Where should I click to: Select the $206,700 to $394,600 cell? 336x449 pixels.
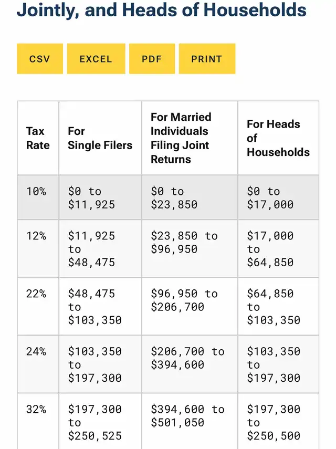tap(187, 358)
